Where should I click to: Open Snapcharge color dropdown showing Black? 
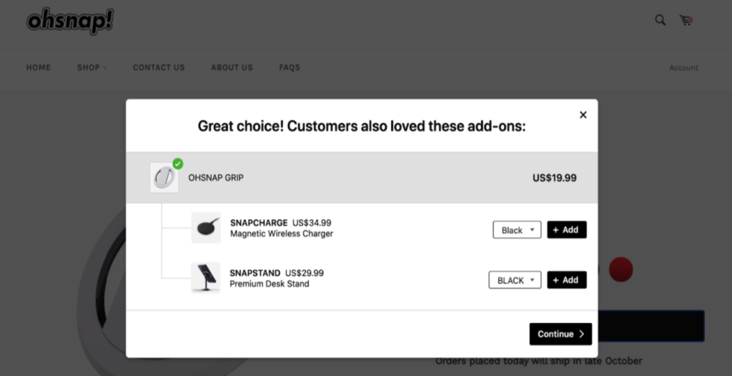tap(517, 229)
